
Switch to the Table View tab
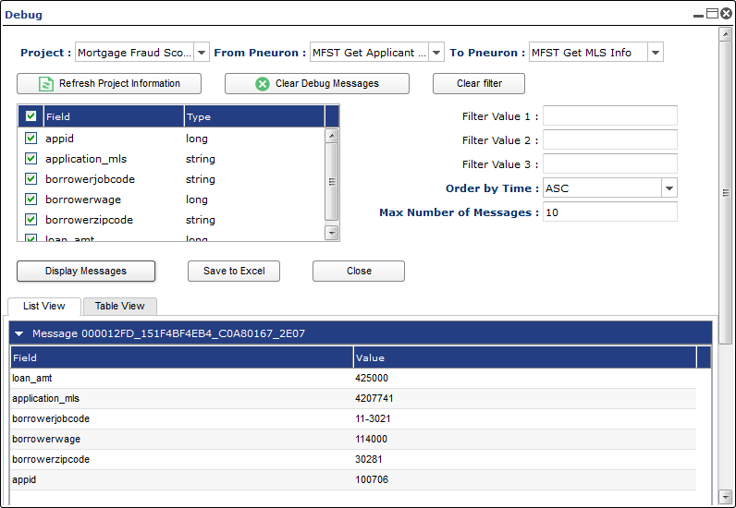tap(119, 306)
